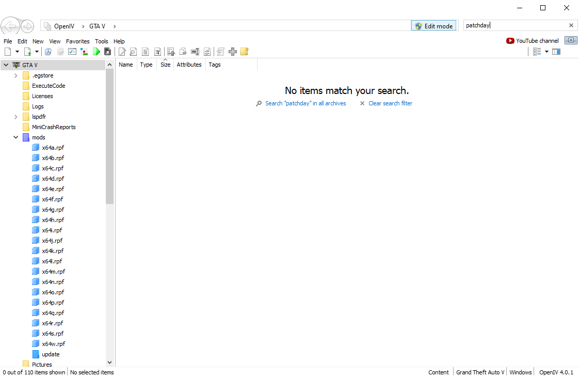Click the new blank file icon

click(x=7, y=52)
